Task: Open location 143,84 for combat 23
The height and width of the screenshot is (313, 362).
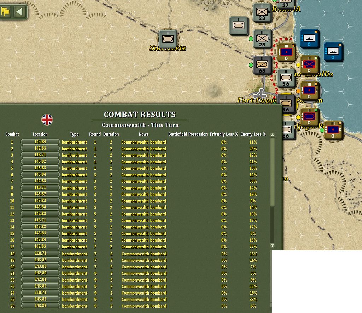Action: point(40,286)
